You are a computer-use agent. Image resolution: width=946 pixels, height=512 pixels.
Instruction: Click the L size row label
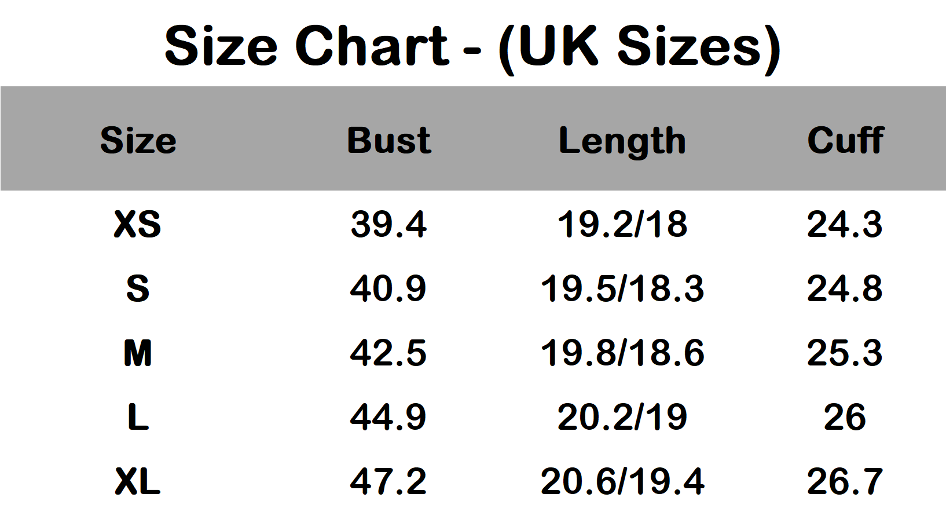pos(138,417)
